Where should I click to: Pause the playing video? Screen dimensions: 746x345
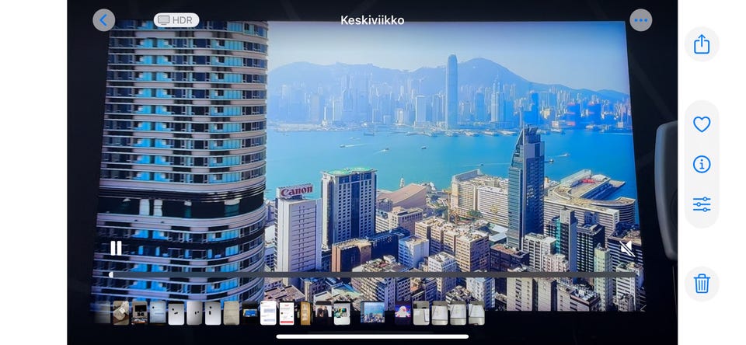tap(116, 248)
